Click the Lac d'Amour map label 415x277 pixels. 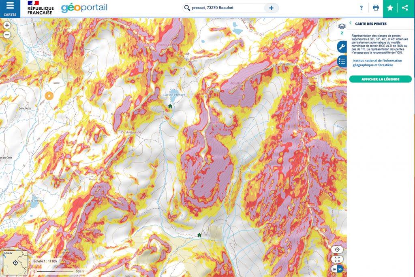(x=35, y=201)
